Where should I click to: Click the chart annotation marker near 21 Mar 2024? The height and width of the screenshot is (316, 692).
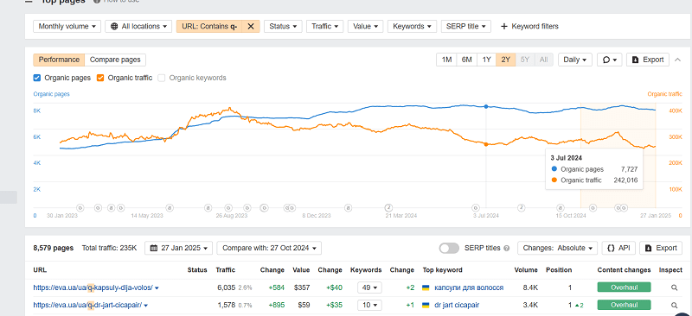(388, 207)
